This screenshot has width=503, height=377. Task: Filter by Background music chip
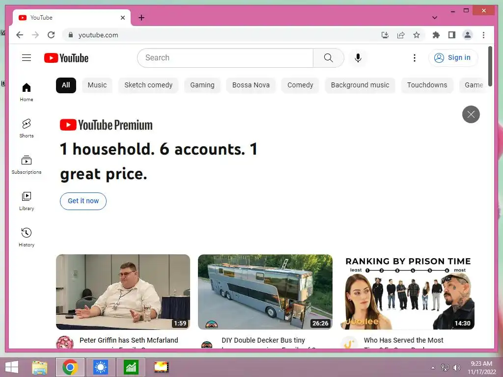[x=360, y=85]
